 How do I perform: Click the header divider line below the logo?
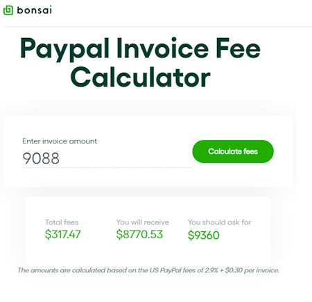157,27
